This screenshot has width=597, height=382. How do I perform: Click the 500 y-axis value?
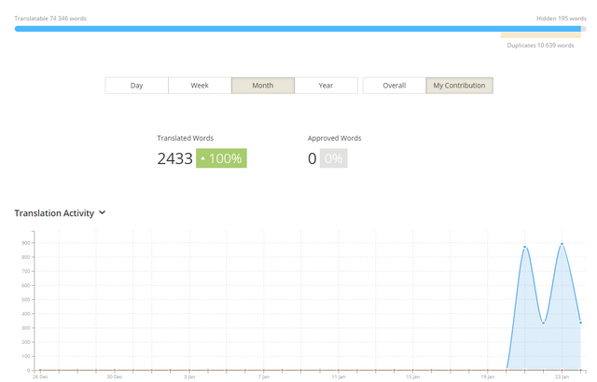25,299
